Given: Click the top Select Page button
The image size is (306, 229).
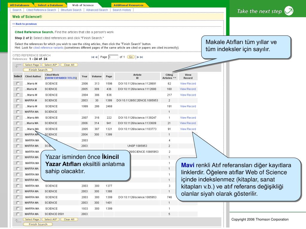Looking at the screenshot, I should coord(32,65).
